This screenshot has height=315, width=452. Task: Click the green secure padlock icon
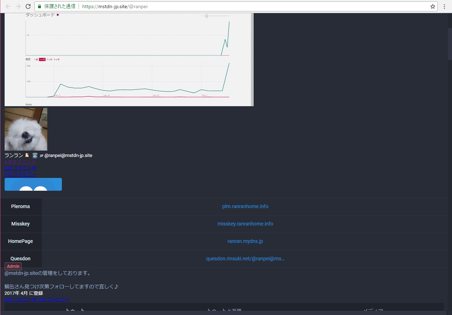[x=39, y=6]
